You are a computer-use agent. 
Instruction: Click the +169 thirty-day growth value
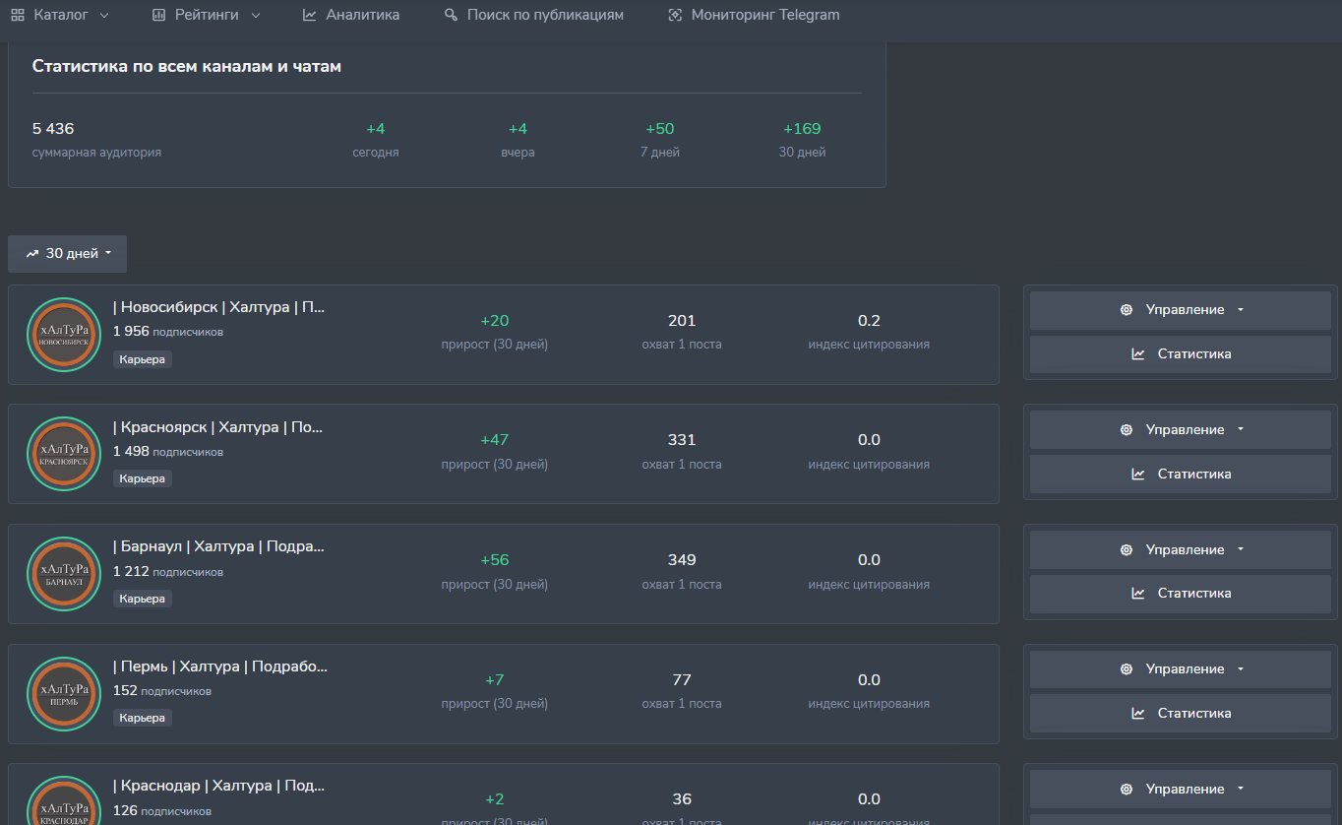(x=802, y=129)
